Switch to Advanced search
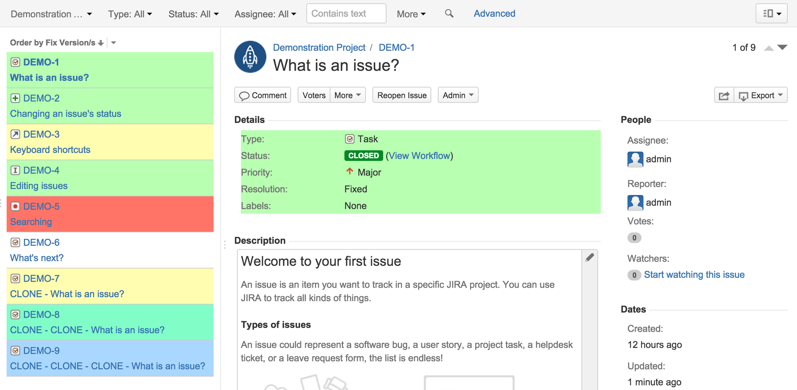The height and width of the screenshot is (390, 797). (494, 13)
